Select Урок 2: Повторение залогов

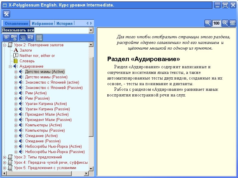pyautogui.click(x=39, y=45)
